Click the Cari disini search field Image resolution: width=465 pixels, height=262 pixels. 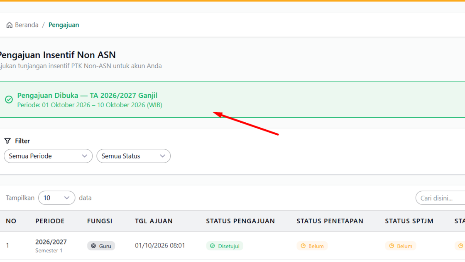point(441,198)
